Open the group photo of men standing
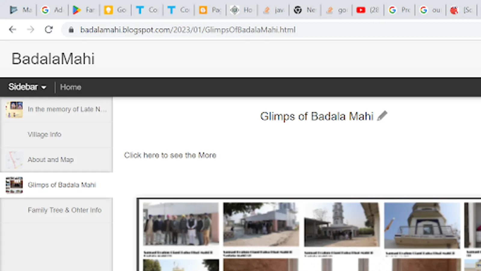 pyautogui.click(x=181, y=224)
